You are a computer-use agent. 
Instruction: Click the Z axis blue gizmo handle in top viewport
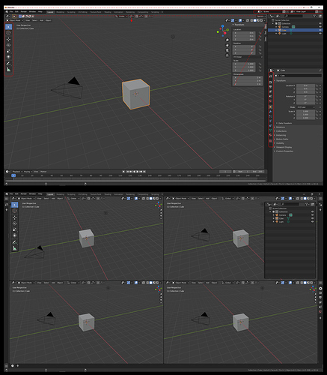coord(222,26)
